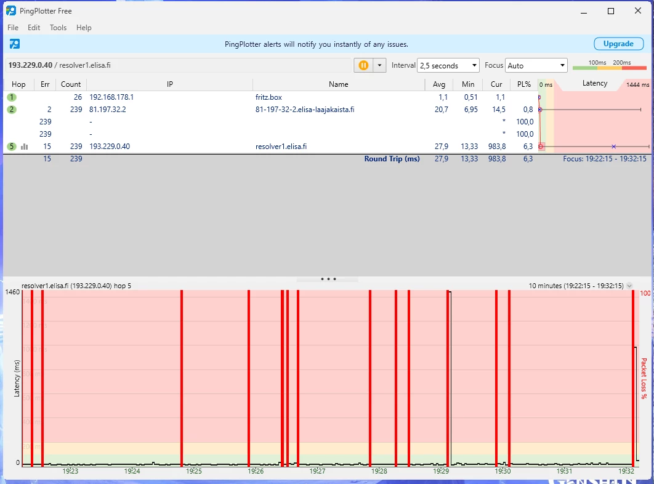Click the three-dot splitter above timeline graph
The width and height of the screenshot is (654, 484).
coord(328,279)
